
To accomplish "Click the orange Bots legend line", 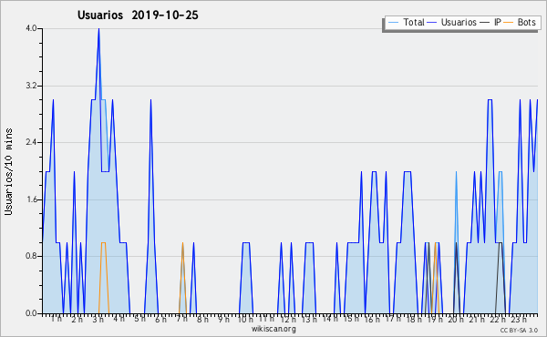I will pyautogui.click(x=509, y=23).
